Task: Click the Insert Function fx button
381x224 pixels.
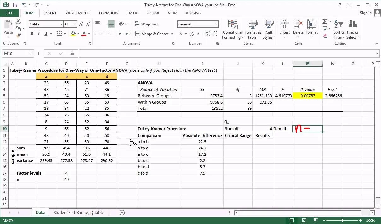Action: pos(72,53)
